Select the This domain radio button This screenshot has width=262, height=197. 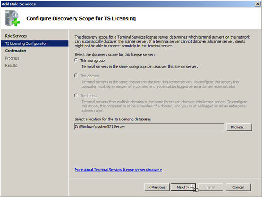(x=76, y=76)
